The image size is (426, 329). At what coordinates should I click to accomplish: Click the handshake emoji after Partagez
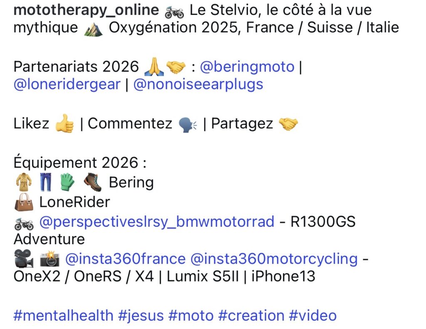pos(288,124)
